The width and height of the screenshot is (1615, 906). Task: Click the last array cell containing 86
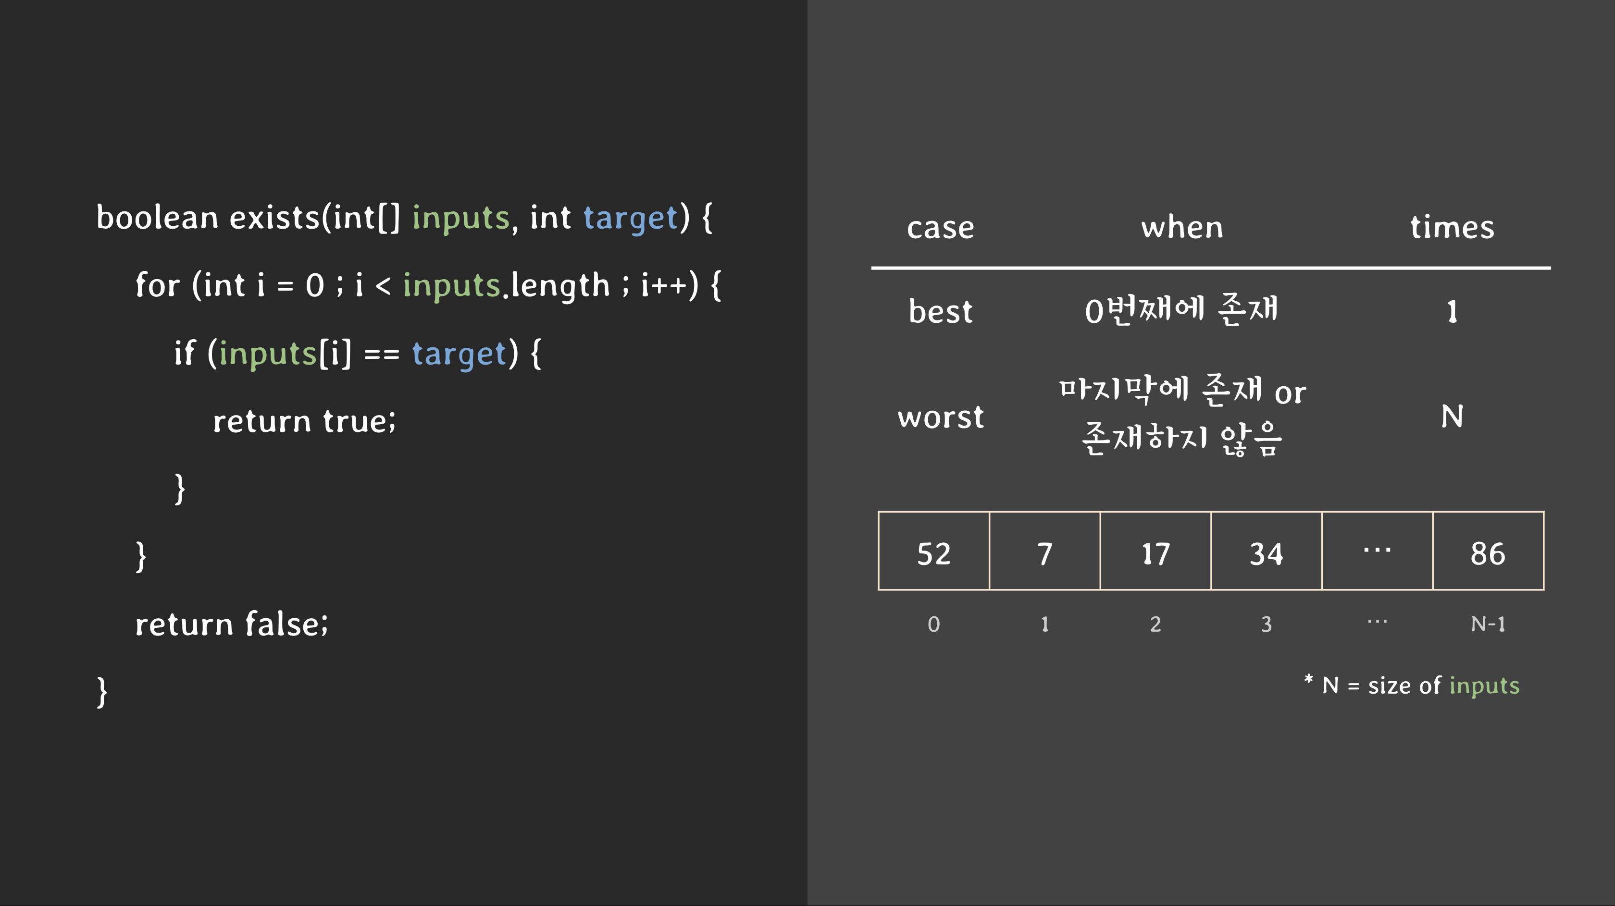[1488, 551]
